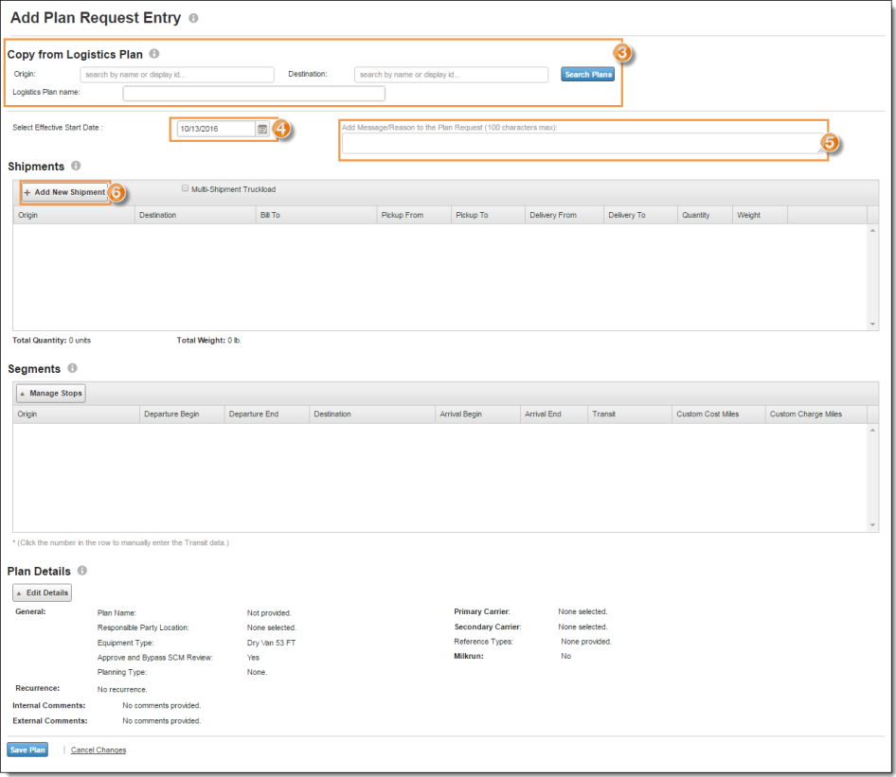This screenshot has height=777, width=896.
Task: Click the message/reason text area
Action: pos(582,144)
